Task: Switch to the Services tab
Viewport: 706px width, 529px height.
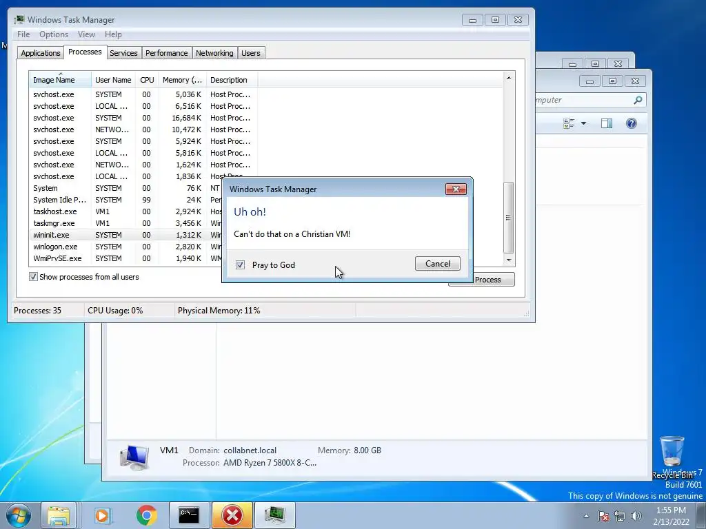Action: click(x=123, y=53)
